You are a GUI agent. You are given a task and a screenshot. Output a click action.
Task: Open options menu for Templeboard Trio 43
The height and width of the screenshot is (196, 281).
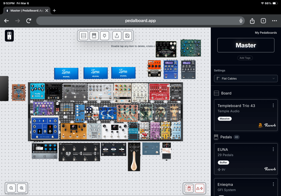pos(273,106)
